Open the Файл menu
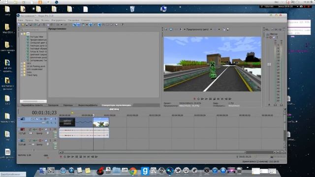The width and height of the screenshot is (315, 177). [x=20, y=20]
